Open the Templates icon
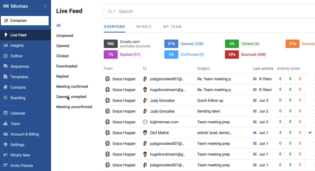Image resolution: width=315 pixels, height=171 pixels. pyautogui.click(x=5, y=77)
